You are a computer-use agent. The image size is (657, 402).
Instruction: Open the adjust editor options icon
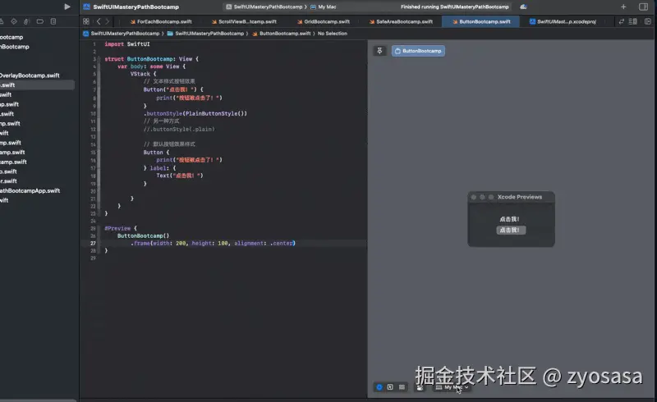tap(633, 21)
